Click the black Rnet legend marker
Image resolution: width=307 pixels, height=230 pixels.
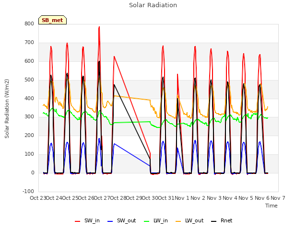click(x=214, y=221)
